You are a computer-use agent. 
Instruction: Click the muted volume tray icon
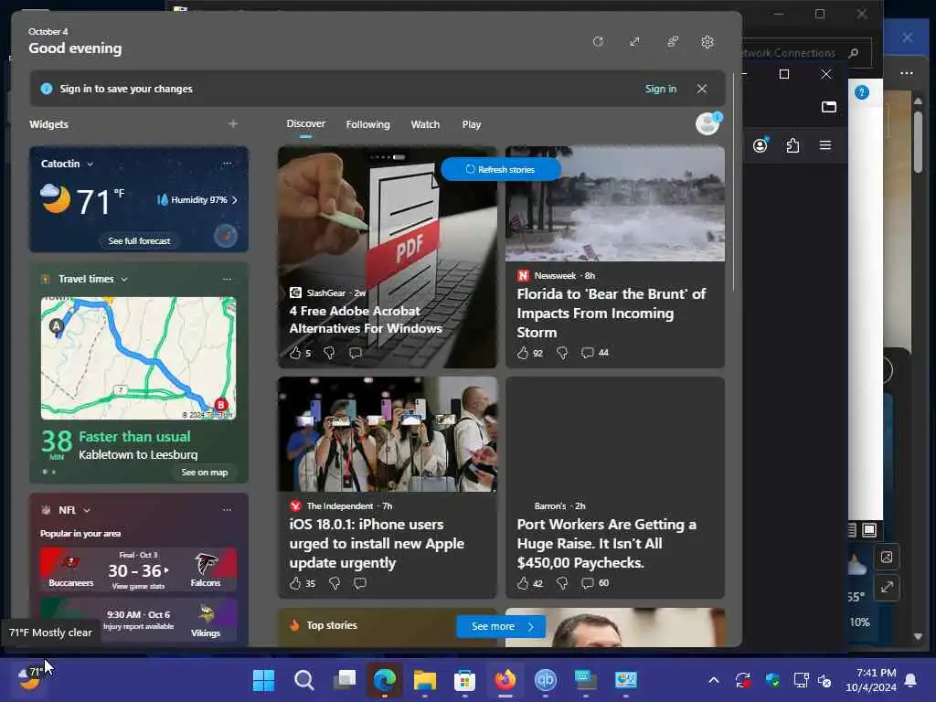[x=825, y=680]
